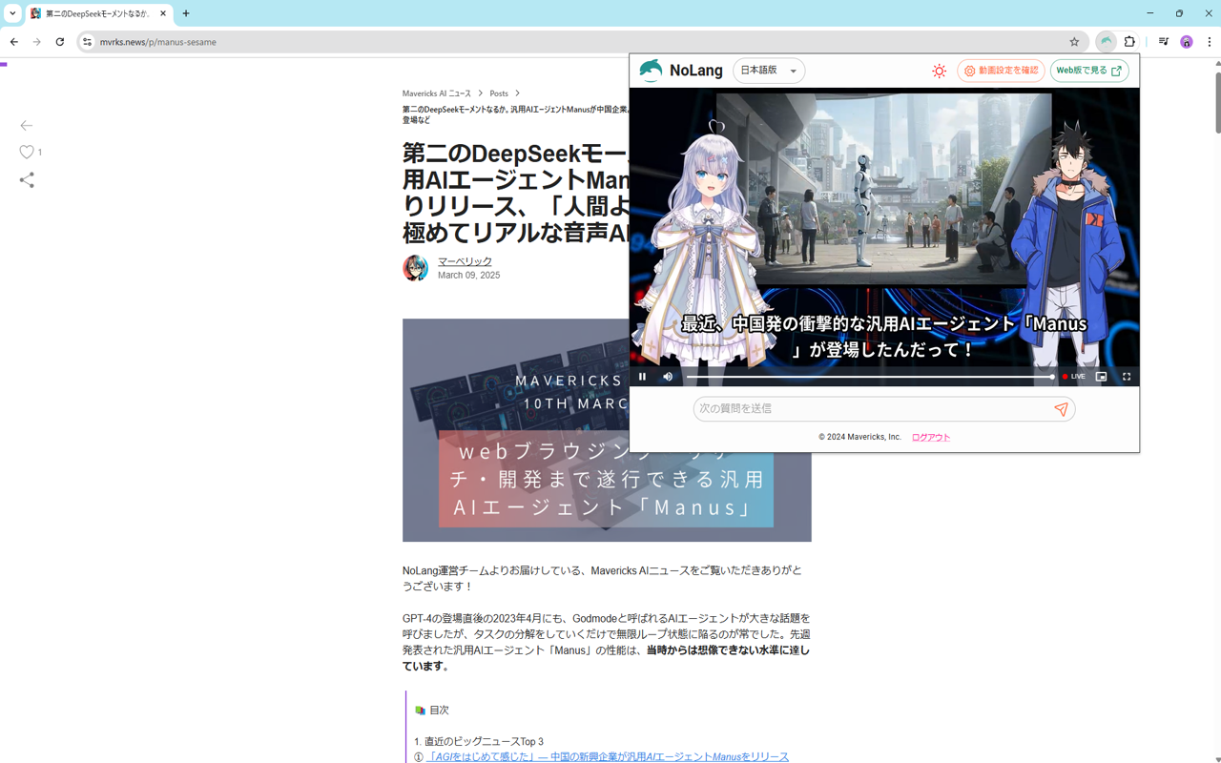Go back using the article arrow
1221x763 pixels.
[x=27, y=125]
